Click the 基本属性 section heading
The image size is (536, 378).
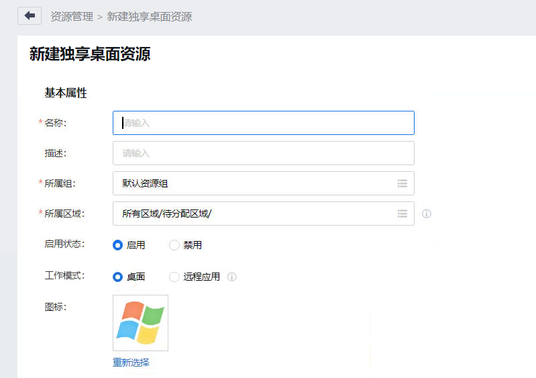tap(66, 93)
